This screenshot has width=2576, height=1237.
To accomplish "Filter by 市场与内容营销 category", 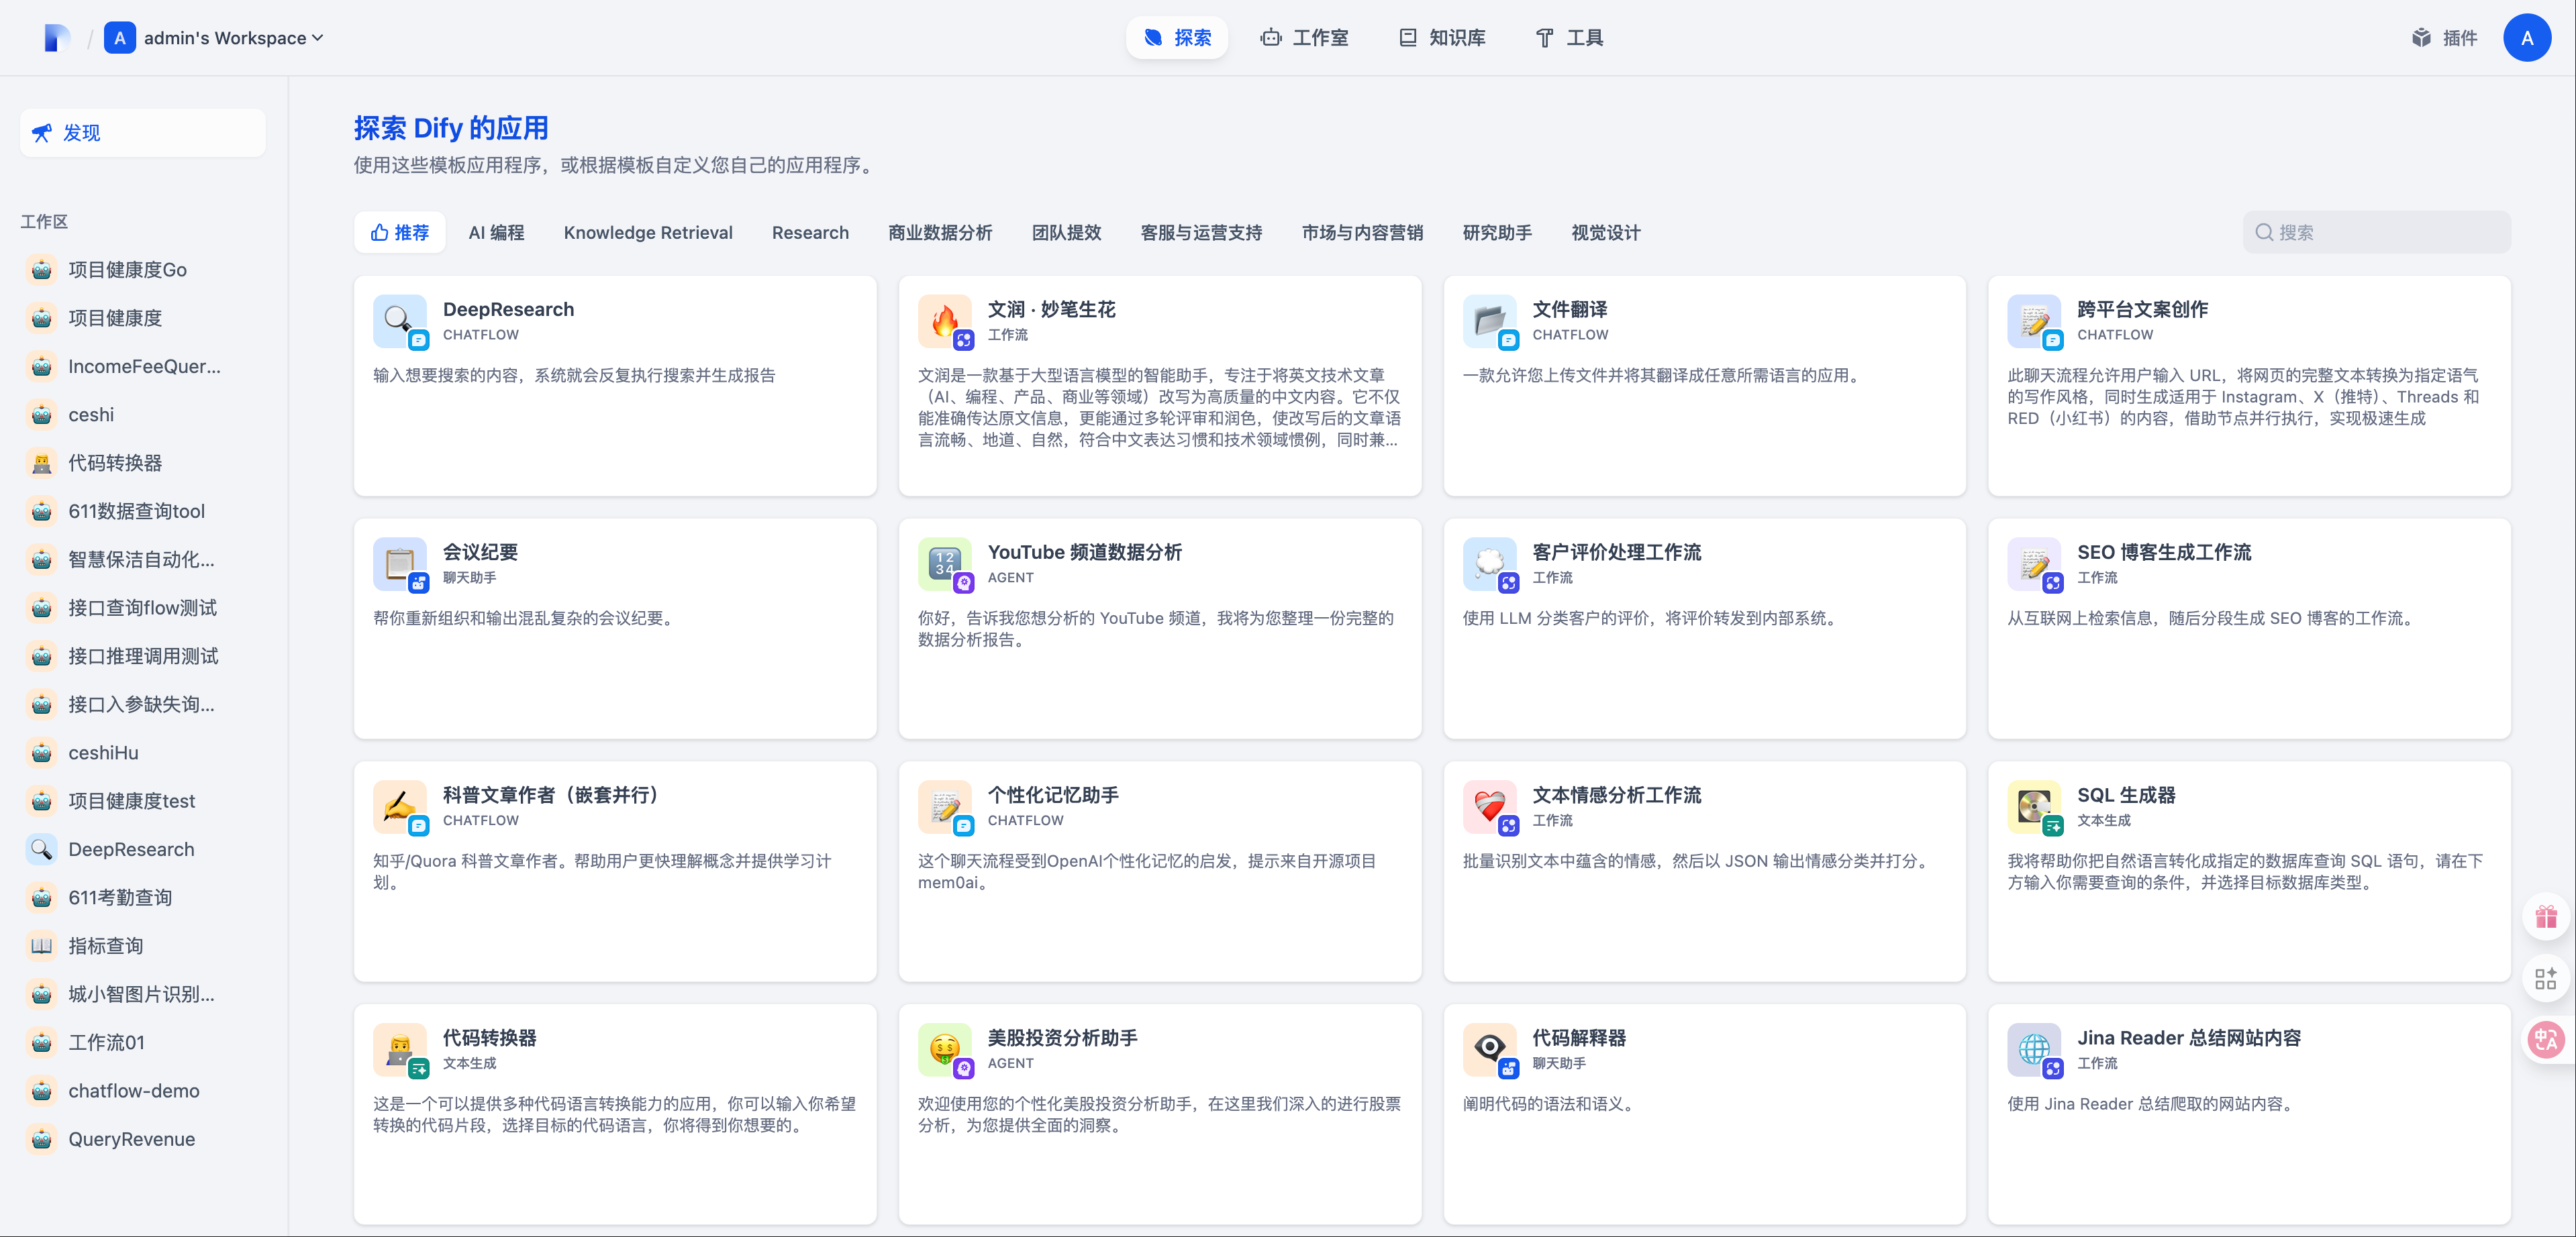I will click(1363, 233).
